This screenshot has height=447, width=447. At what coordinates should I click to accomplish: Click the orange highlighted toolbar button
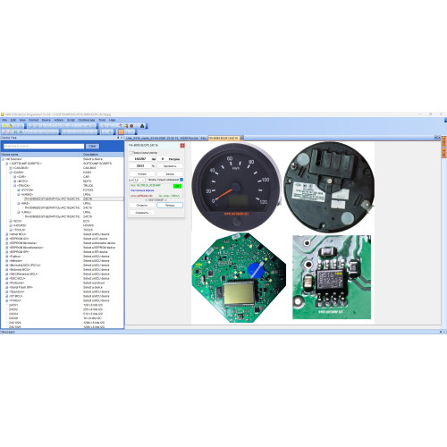click(x=121, y=131)
